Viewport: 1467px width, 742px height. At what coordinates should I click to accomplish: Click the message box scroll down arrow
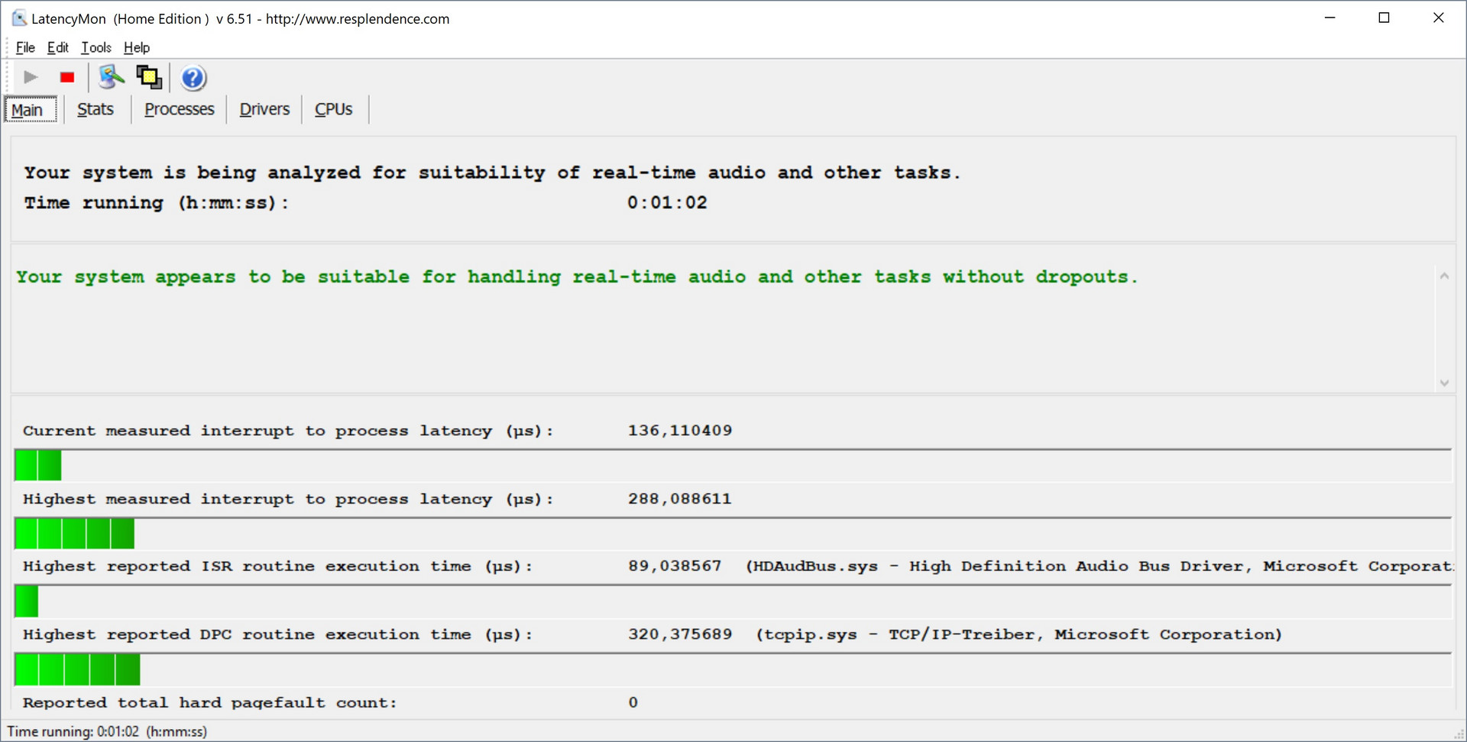[x=1444, y=382]
